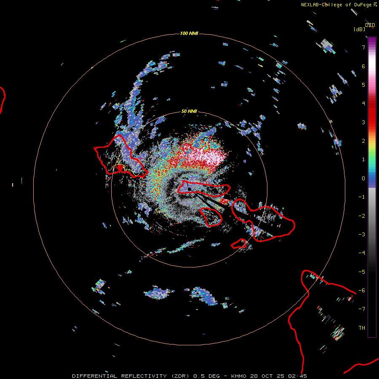Image resolution: width=379 pixels, height=379 pixels.
Task: Click the "100 NMI" range ring label
Action: (x=189, y=33)
